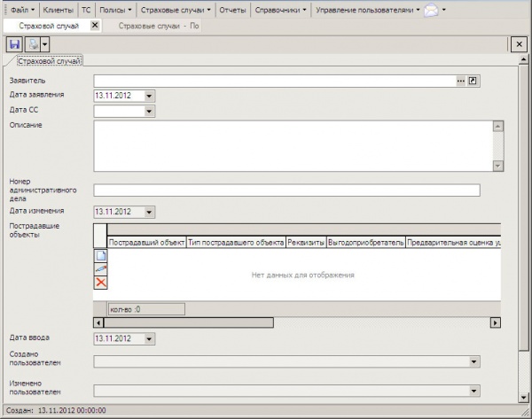Click the add new row icon in grid
The image size is (532, 419).
click(100, 255)
